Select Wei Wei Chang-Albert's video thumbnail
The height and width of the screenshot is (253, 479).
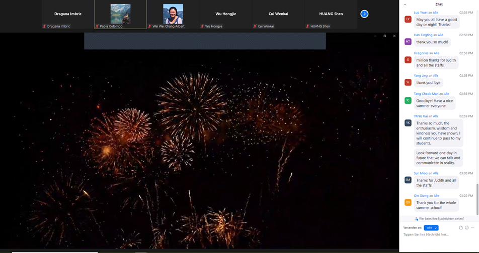coord(173,15)
